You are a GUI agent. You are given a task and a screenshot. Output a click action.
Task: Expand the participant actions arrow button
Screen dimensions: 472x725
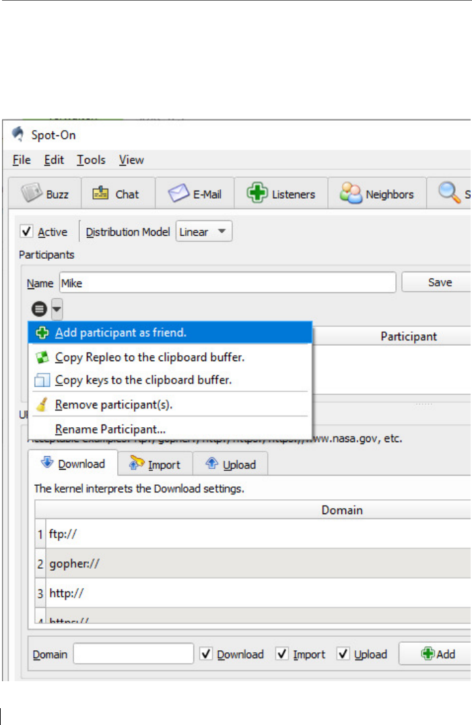point(57,309)
